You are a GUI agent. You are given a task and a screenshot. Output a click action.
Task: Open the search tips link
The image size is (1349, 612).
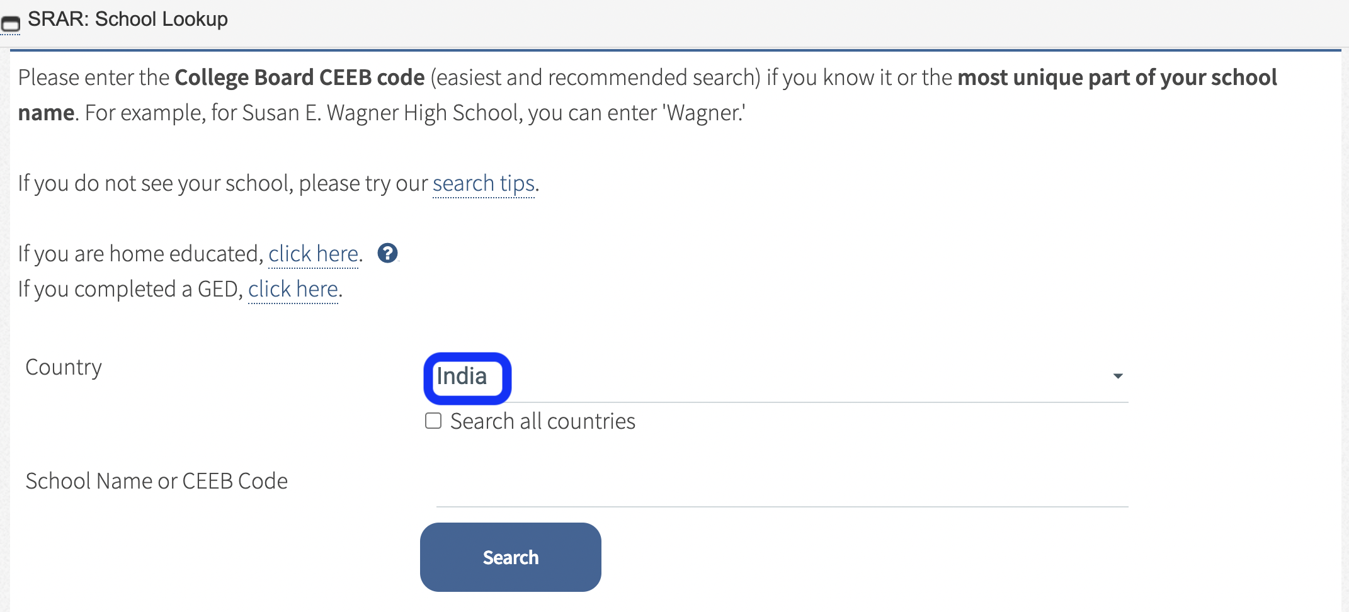[x=483, y=184]
